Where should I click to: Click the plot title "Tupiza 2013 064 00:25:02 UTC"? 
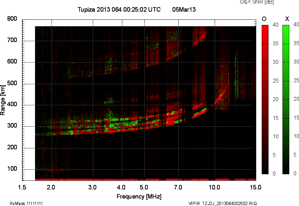119,9
